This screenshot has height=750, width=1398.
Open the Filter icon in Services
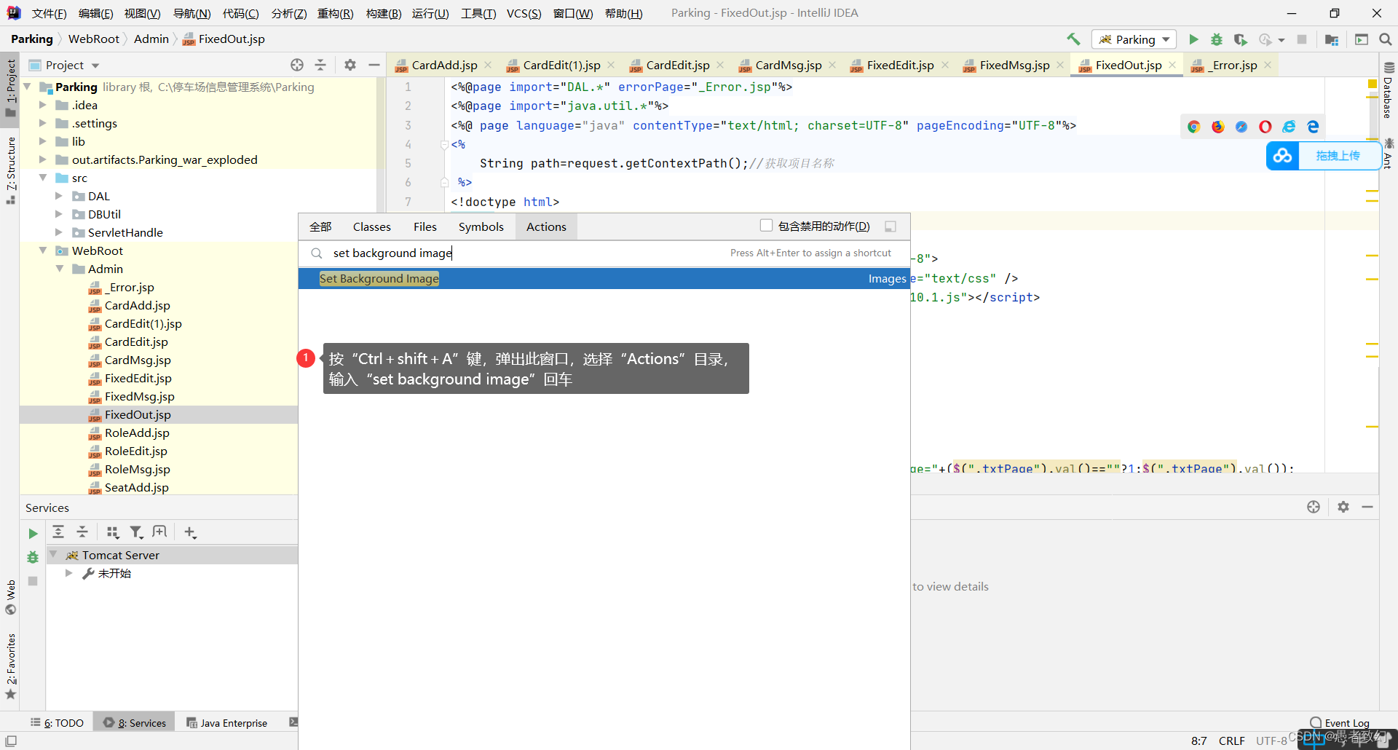coord(136,532)
